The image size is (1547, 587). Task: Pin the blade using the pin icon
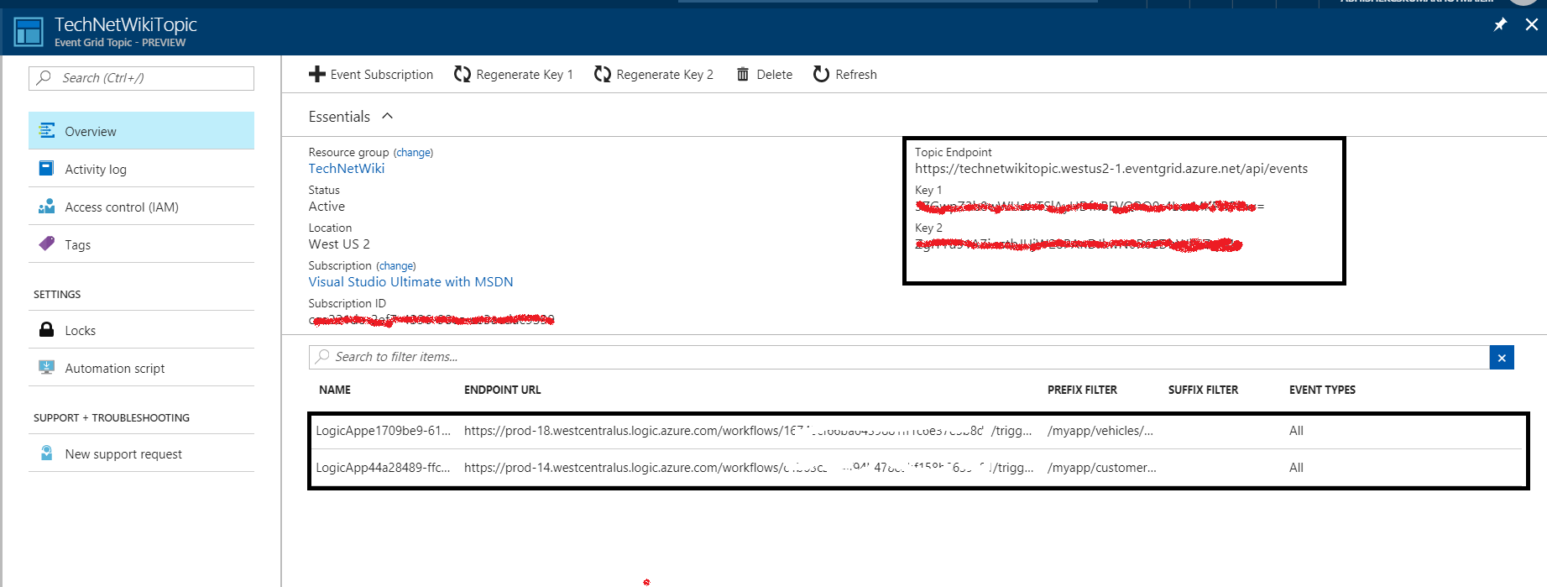[x=1500, y=24]
